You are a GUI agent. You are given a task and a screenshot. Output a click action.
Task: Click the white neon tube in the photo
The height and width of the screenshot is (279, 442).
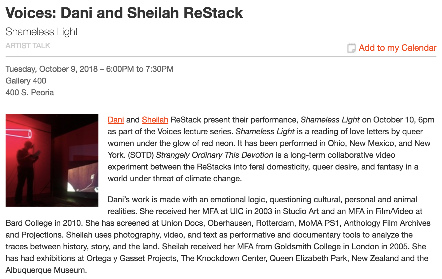(19, 133)
